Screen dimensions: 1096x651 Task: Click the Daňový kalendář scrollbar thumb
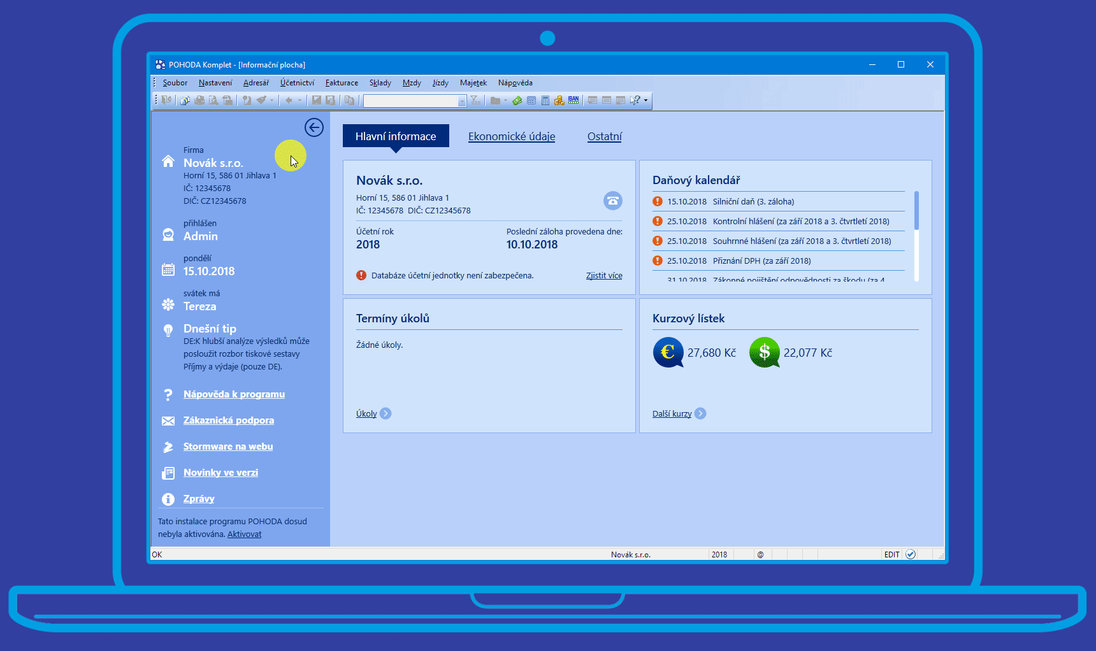(916, 210)
